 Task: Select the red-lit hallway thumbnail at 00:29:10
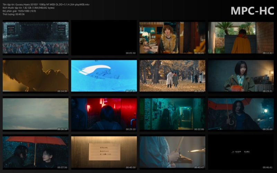[104, 114]
